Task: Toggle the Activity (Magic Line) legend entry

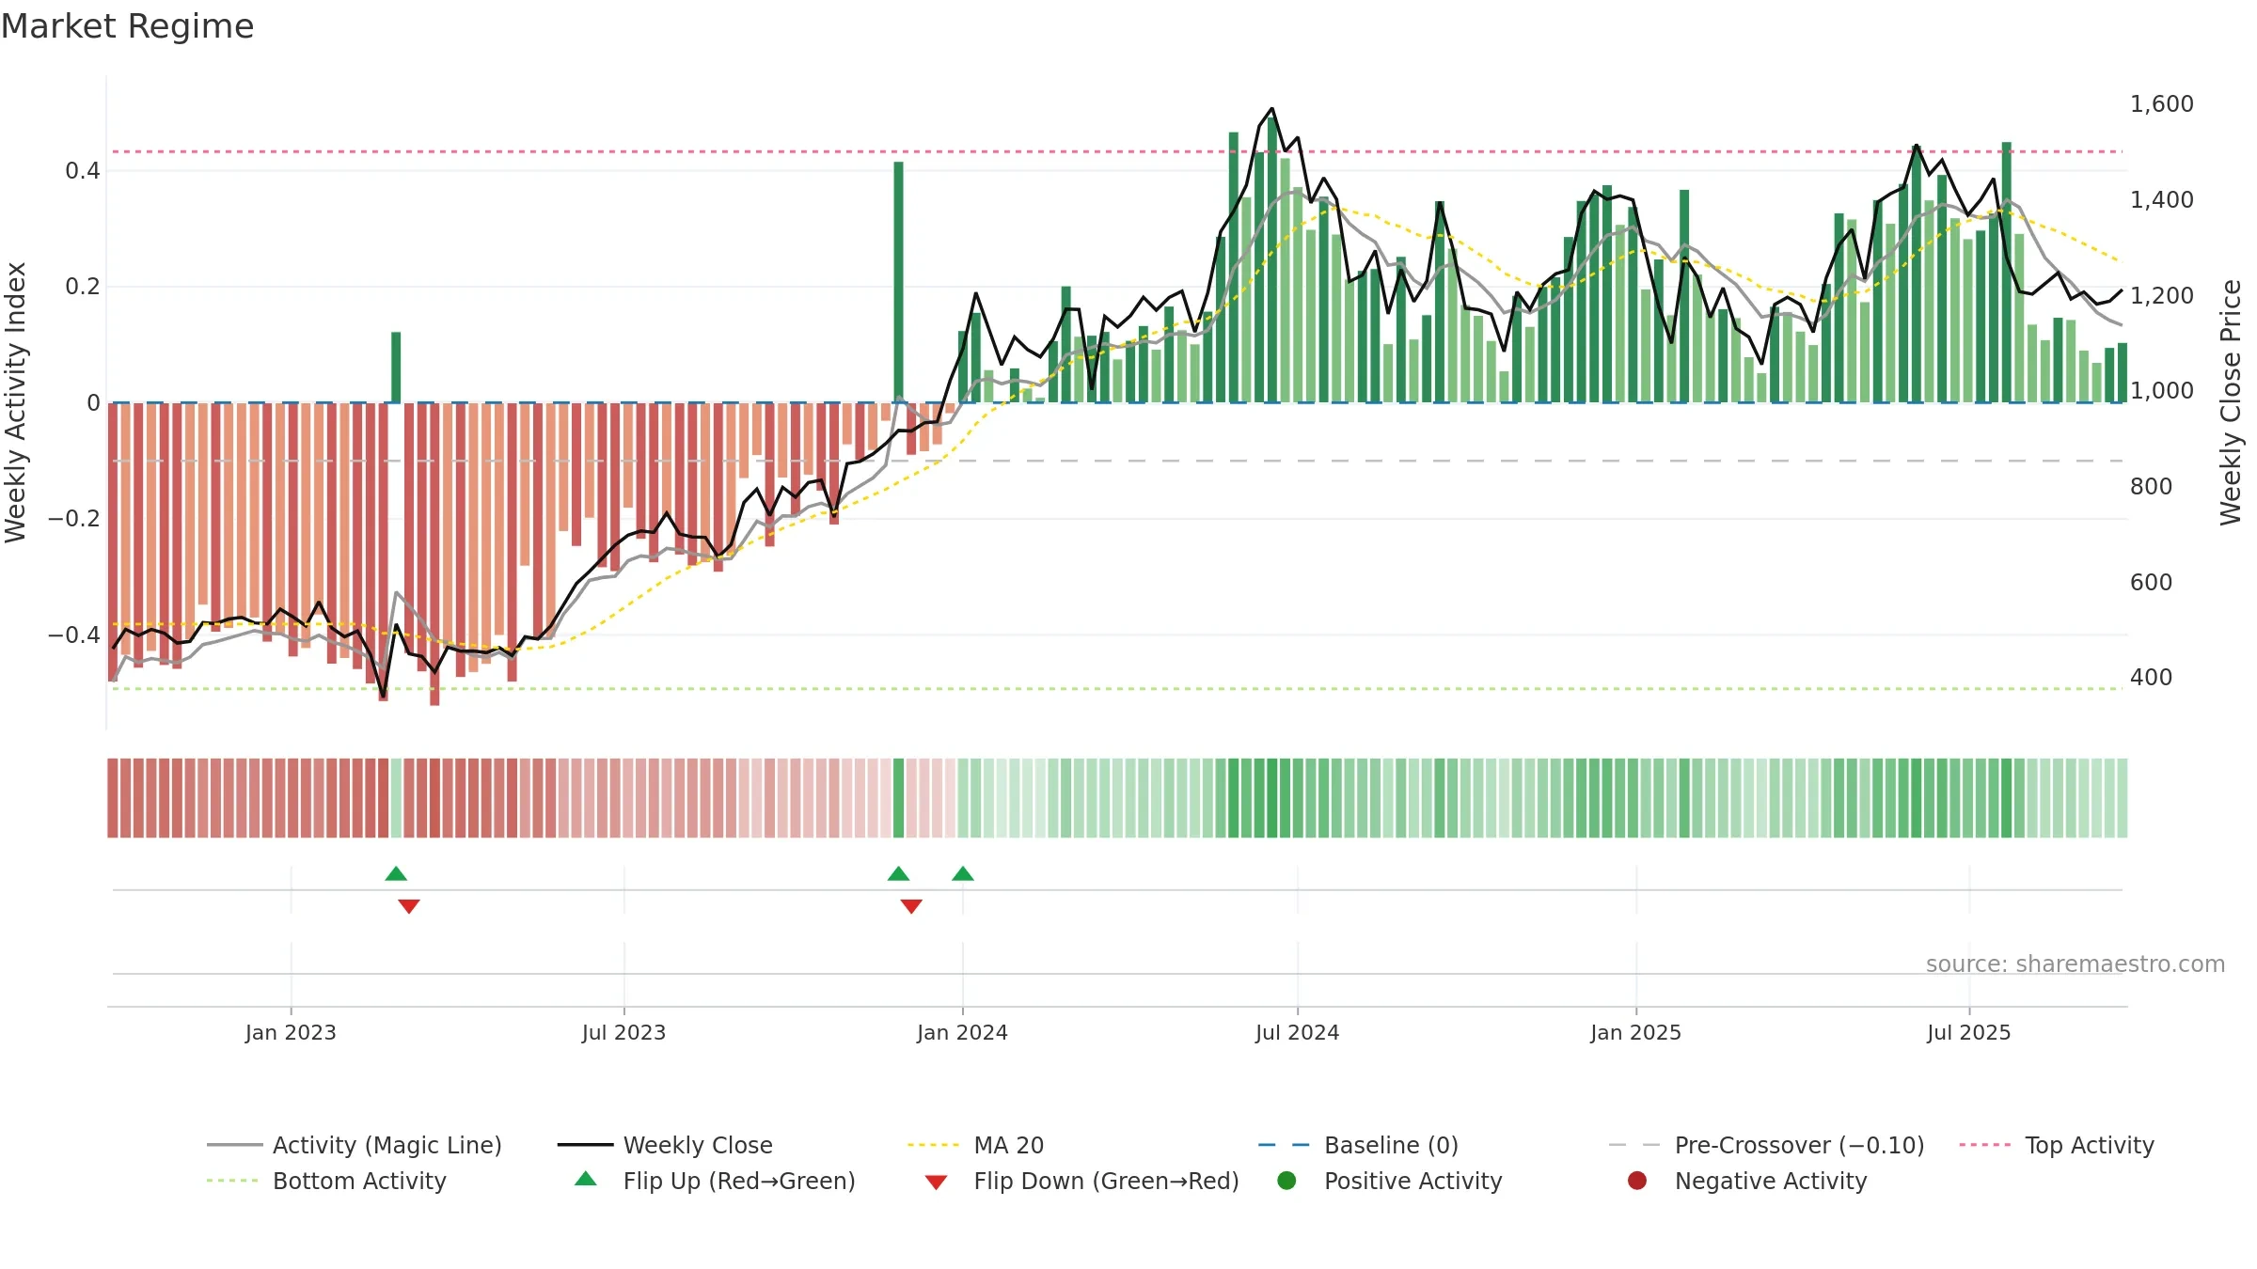Action: coord(355,1145)
